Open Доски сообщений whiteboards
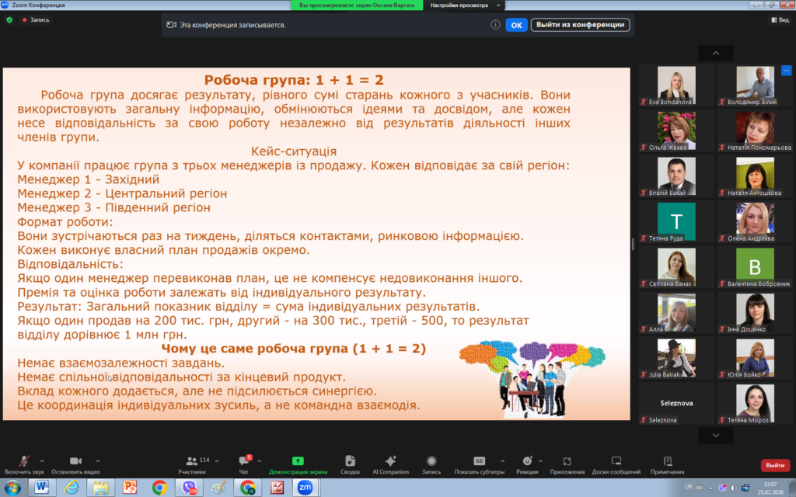796x497 pixels. point(616,461)
